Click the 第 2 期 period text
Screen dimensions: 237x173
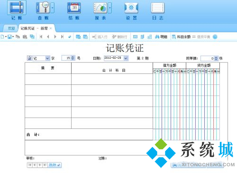pyautogui.click(x=143, y=58)
